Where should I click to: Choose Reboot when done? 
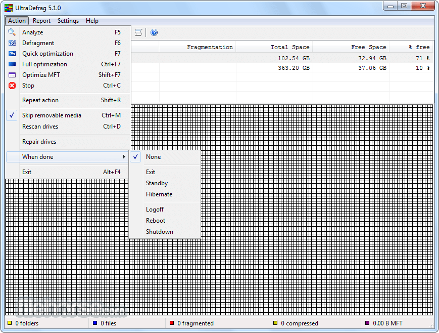[x=165, y=221]
